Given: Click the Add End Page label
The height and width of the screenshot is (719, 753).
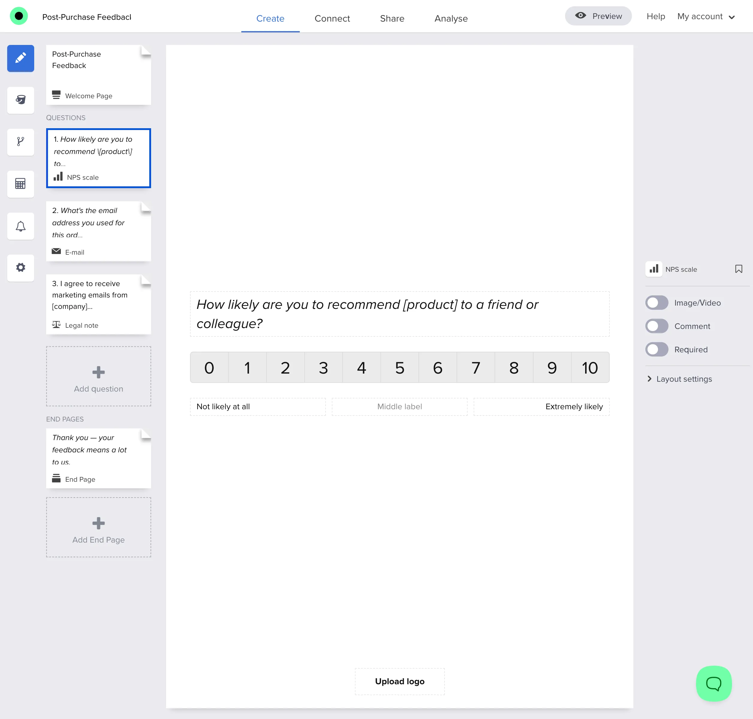Looking at the screenshot, I should tap(99, 540).
